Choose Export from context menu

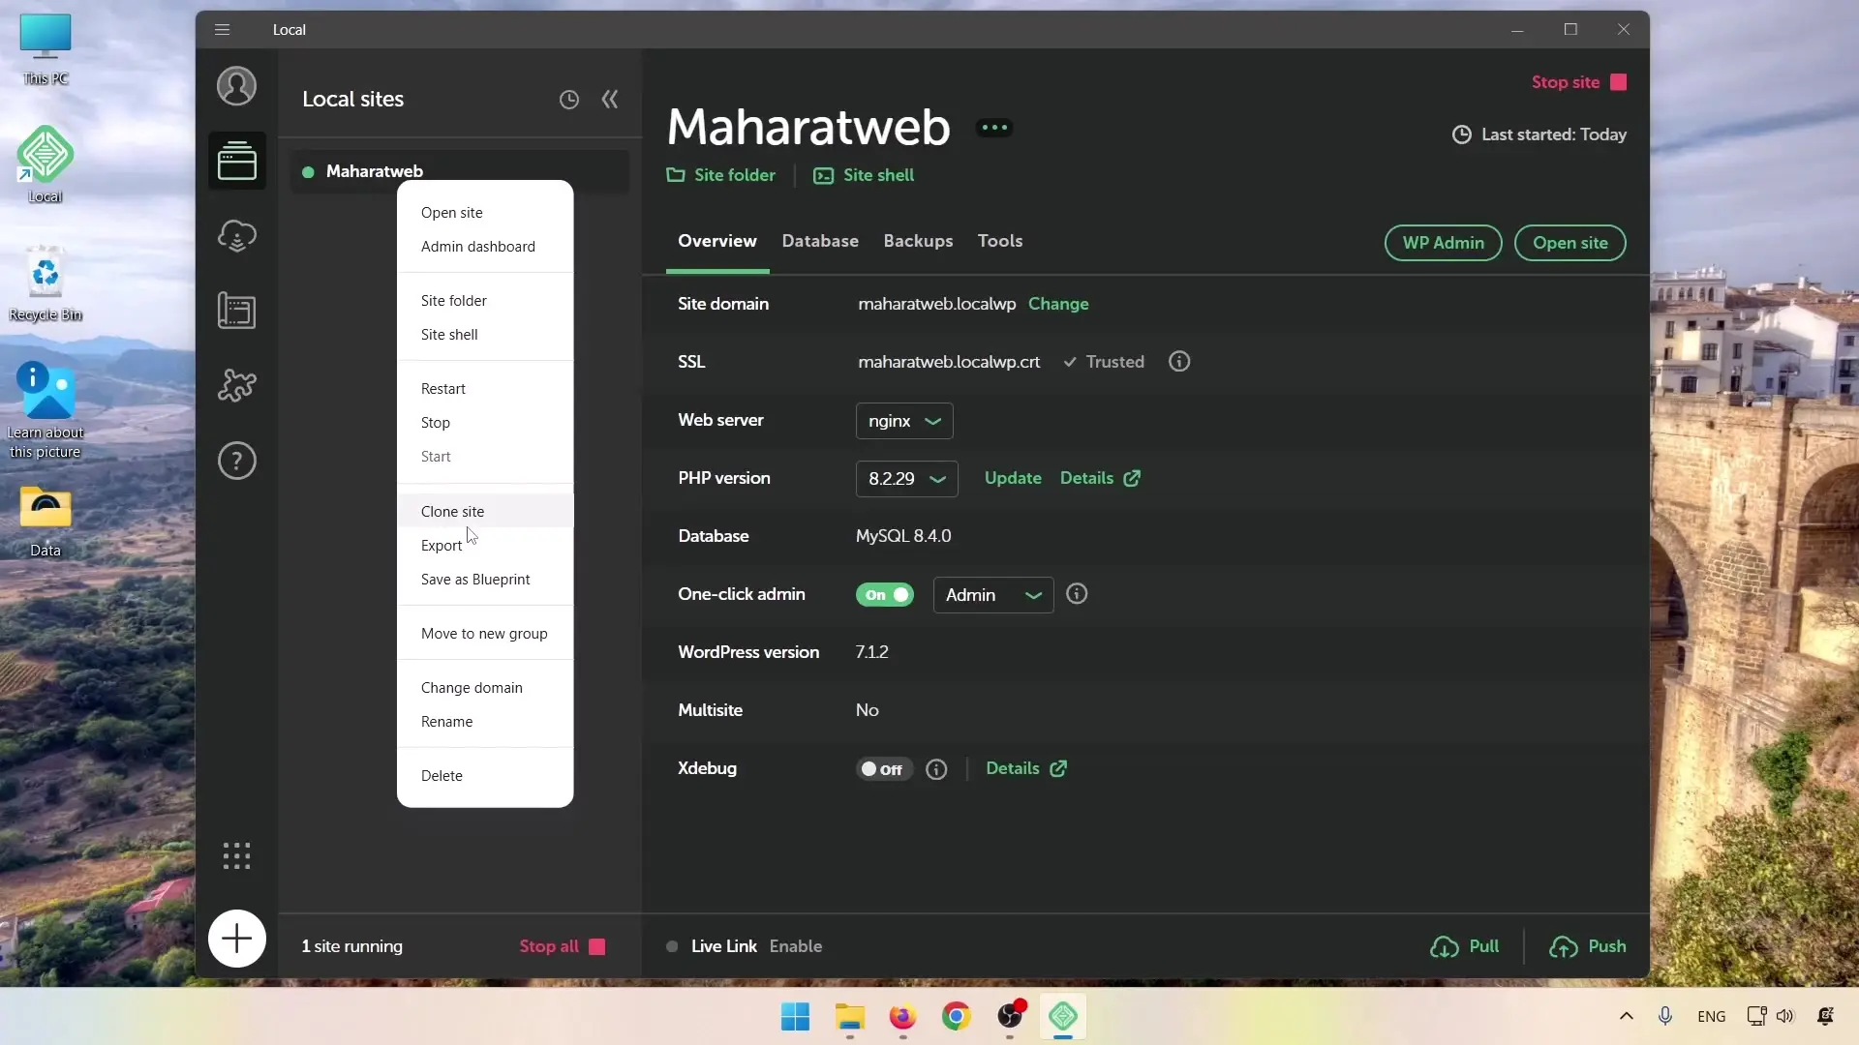[485, 546]
